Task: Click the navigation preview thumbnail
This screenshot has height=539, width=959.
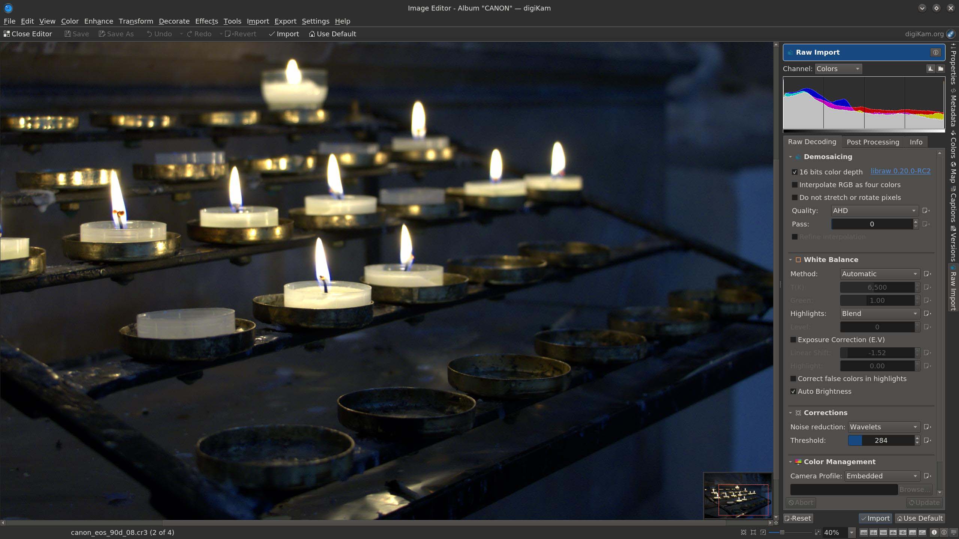Action: (x=737, y=495)
